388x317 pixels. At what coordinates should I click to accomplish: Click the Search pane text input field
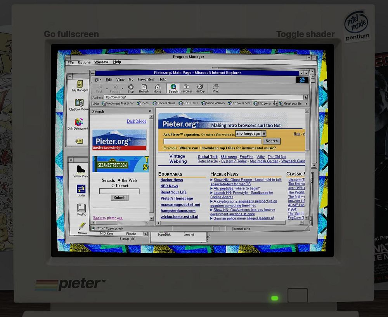coord(119,191)
